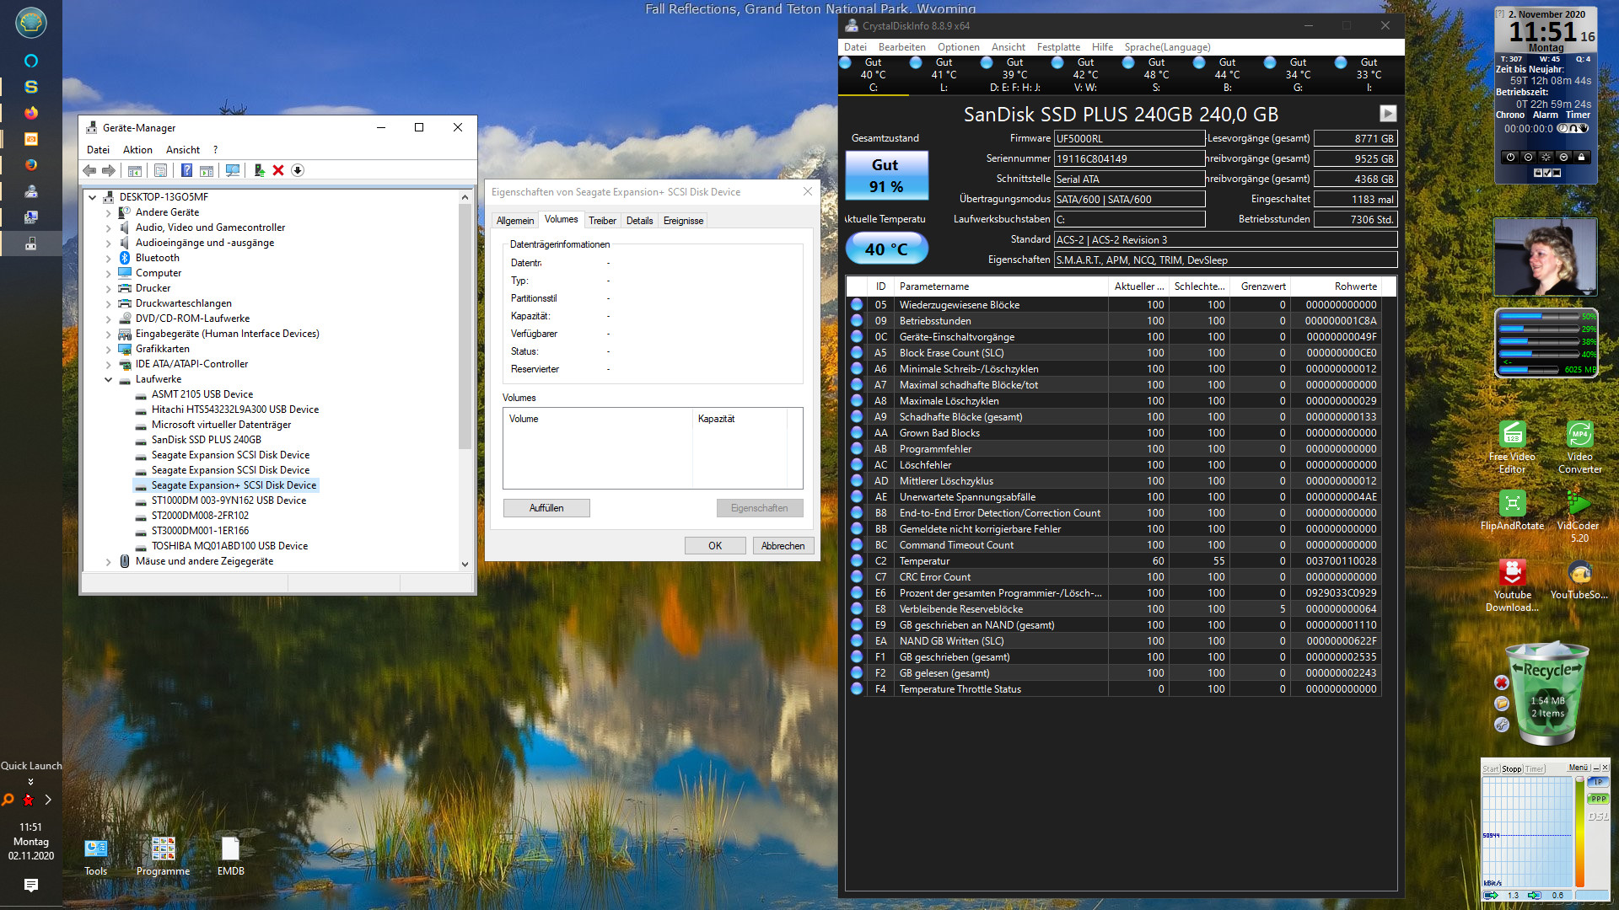Open the Festplatte menu in CrystalDiskInfo
Screen dimensions: 1619x910
pyautogui.click(x=1057, y=47)
